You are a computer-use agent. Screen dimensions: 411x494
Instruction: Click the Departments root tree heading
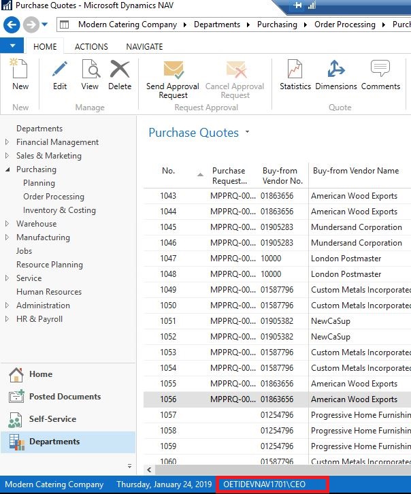click(x=39, y=129)
